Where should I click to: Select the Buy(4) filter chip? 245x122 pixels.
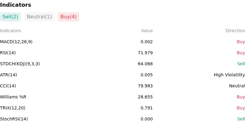69,17
